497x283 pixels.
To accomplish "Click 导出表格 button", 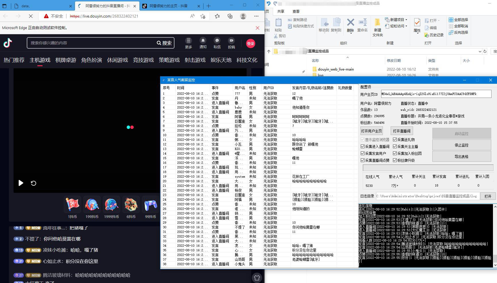I will [x=461, y=157].
